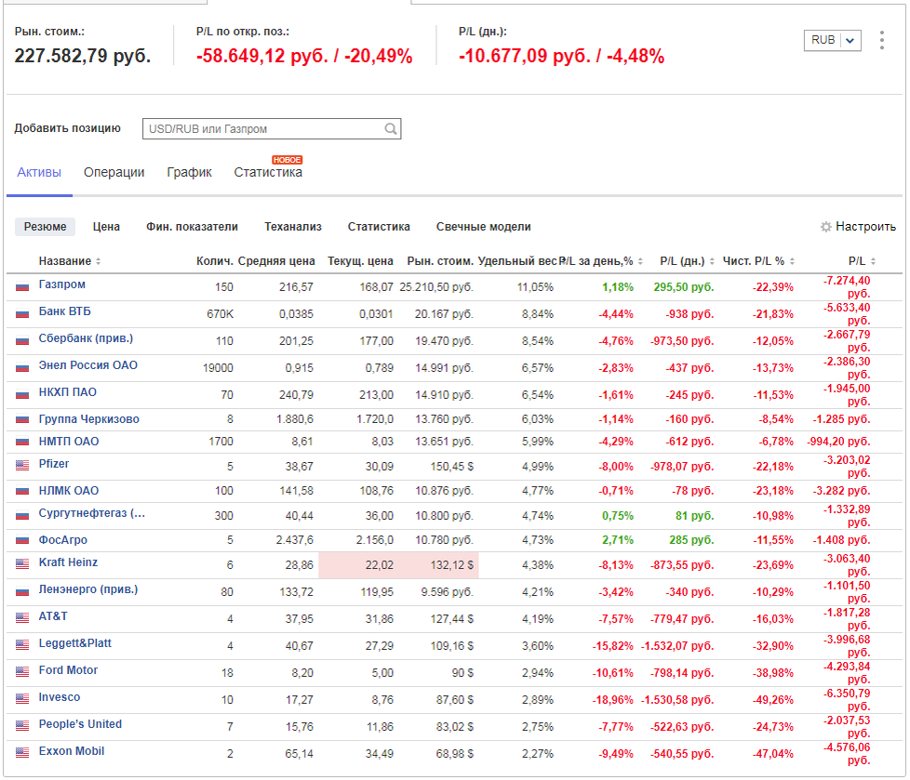Screen dimensions: 910x780
Task: Open the Сбербанк (прив.) link
Action: point(86,338)
